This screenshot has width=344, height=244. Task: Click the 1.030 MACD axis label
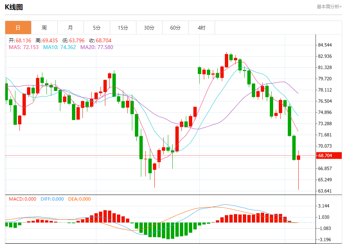tap(324, 217)
